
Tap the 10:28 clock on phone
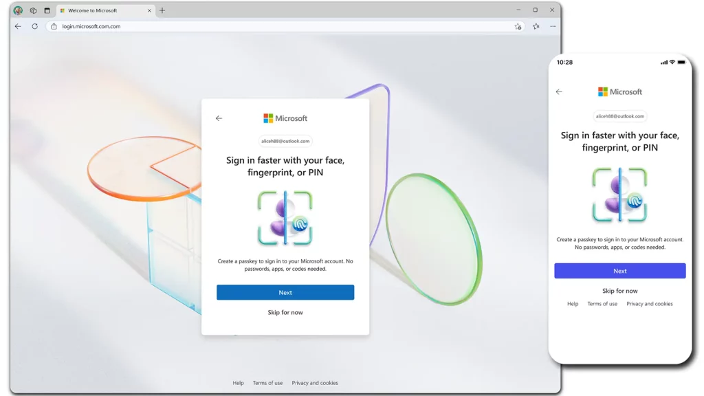pos(565,63)
